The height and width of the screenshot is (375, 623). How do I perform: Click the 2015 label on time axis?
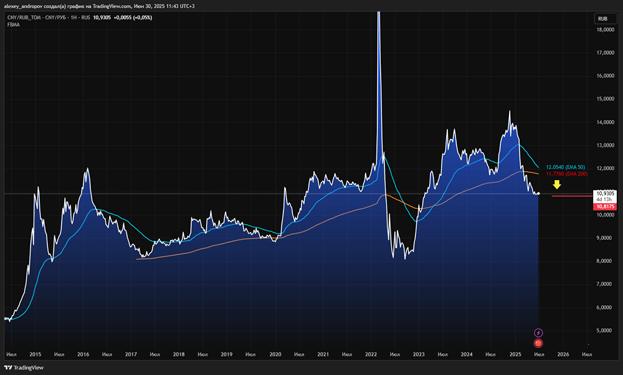(35, 354)
